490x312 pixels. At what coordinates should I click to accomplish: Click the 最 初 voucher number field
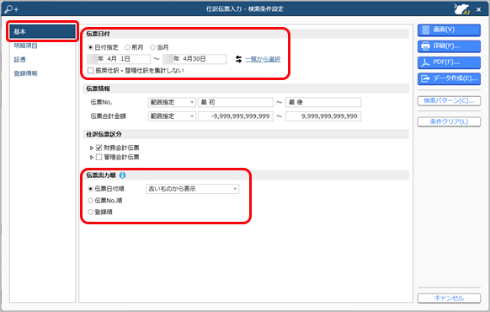236,102
